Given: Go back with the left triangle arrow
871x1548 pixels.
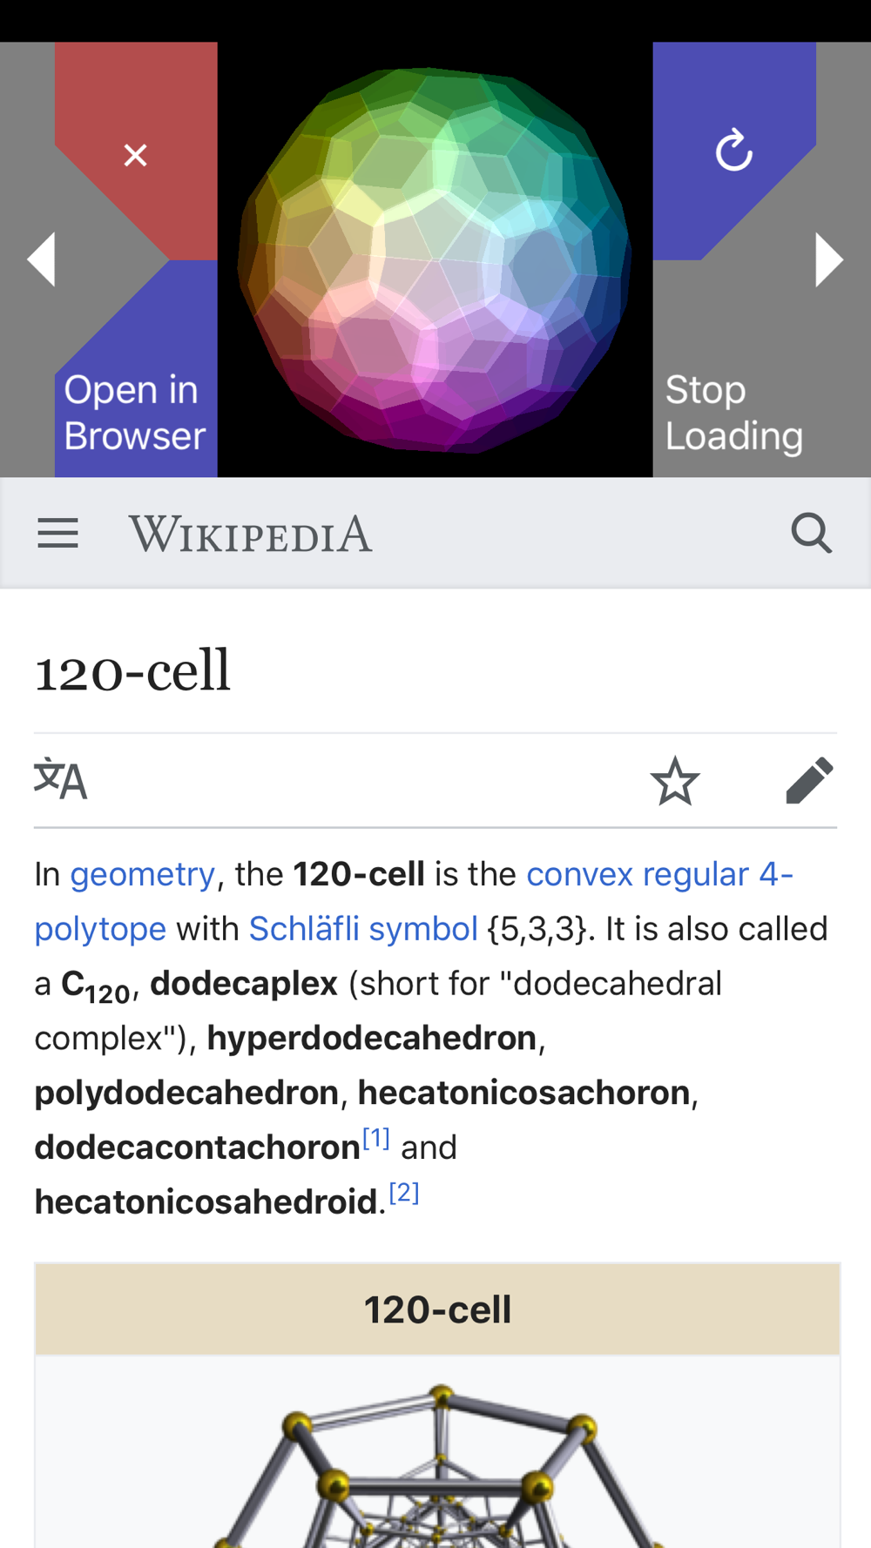Looking at the screenshot, I should click(41, 259).
